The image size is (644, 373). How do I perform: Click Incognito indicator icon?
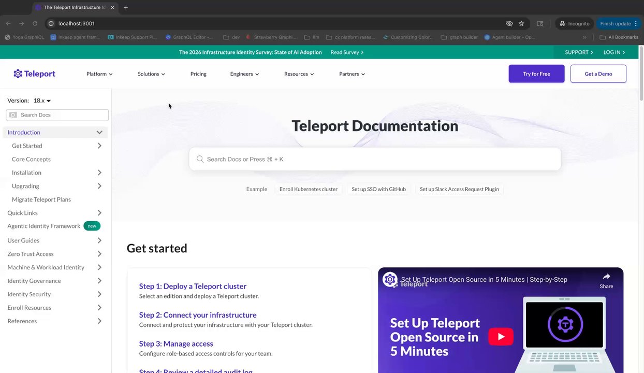click(562, 23)
